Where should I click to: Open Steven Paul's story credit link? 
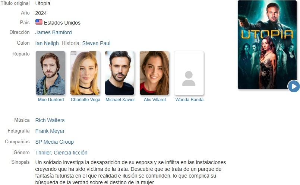(96, 44)
